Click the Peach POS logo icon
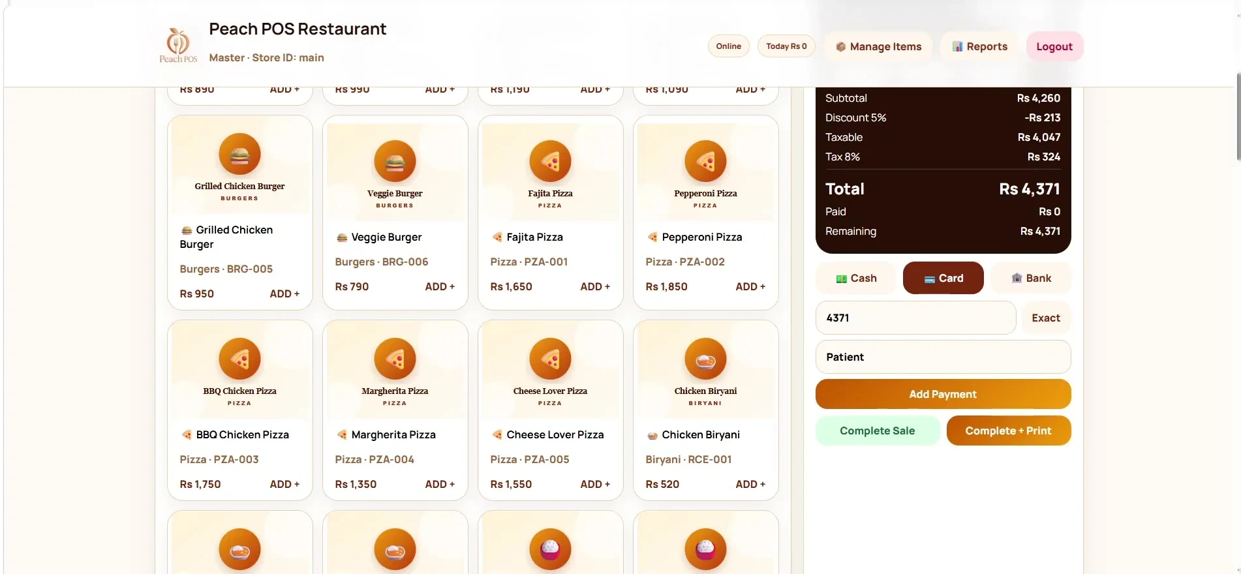 (x=178, y=45)
